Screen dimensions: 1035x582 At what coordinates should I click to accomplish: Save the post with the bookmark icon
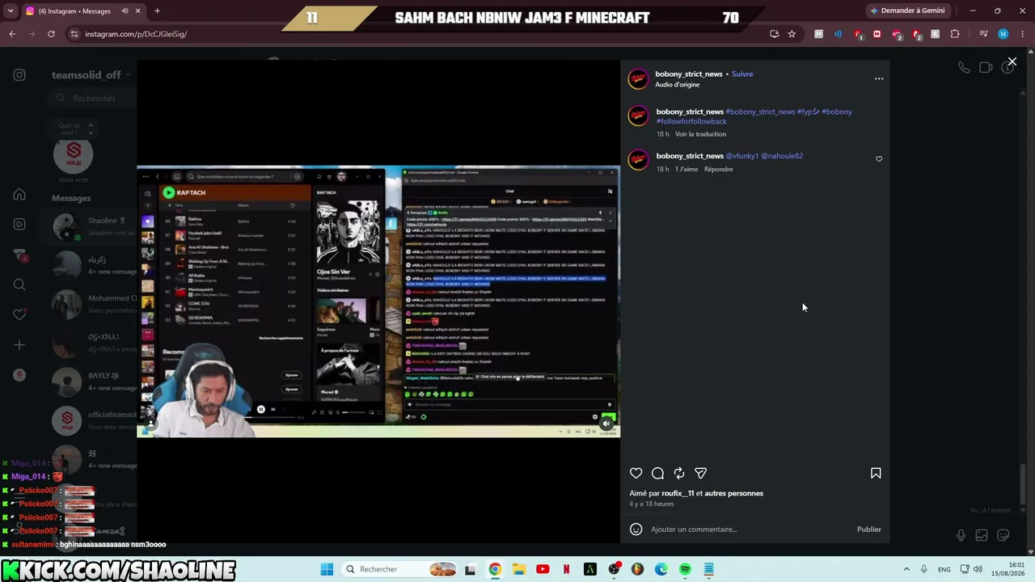[876, 474]
